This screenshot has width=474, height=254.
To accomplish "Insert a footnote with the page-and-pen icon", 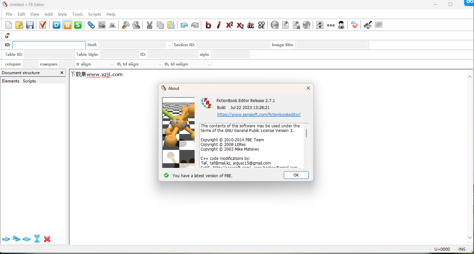I will (285, 25).
